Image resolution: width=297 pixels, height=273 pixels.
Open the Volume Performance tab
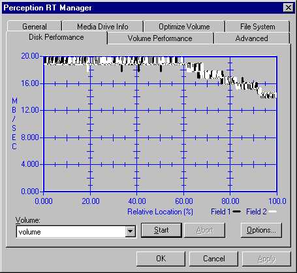[x=160, y=38]
